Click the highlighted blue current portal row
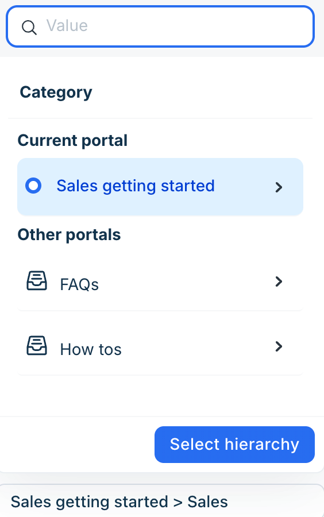This screenshot has height=517, width=324. point(160,187)
